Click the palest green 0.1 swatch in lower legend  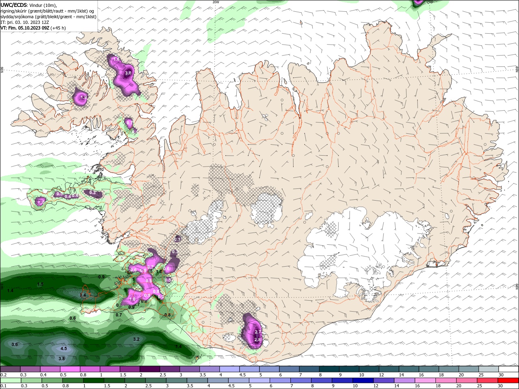click(11, 380)
